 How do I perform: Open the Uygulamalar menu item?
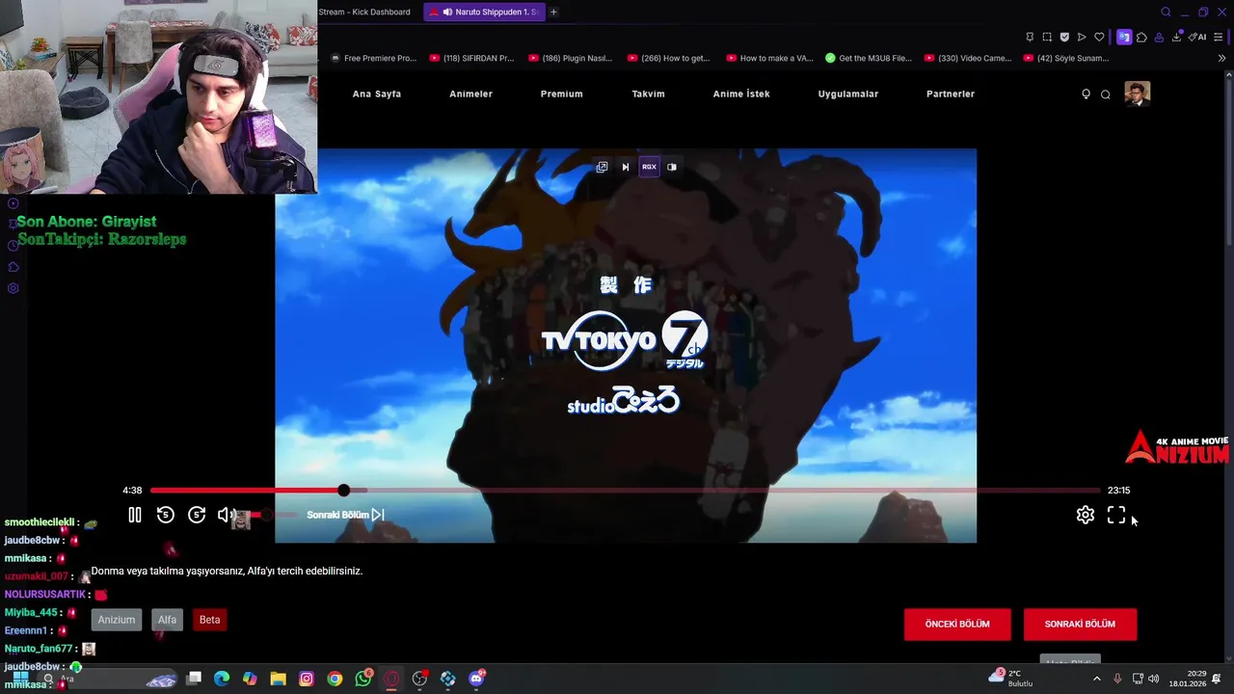[848, 93]
